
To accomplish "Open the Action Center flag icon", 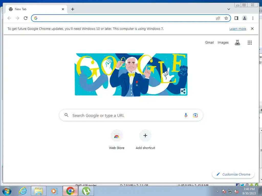I will pos(224,191).
